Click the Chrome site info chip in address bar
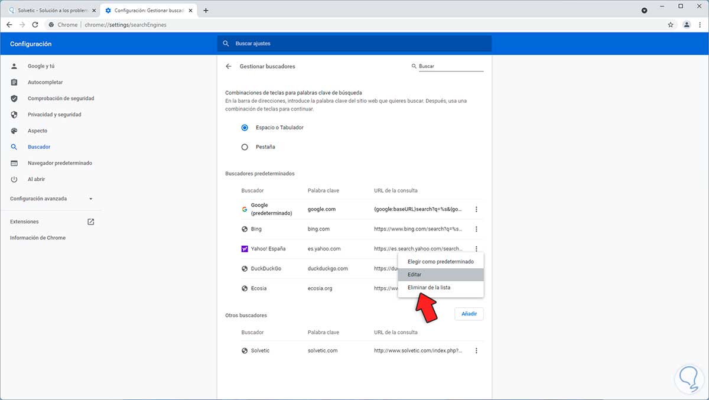Image resolution: width=709 pixels, height=400 pixels. click(64, 25)
